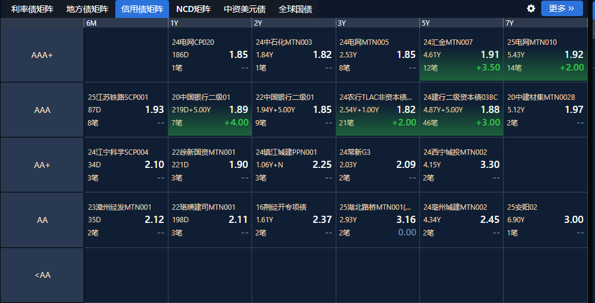
Task: Click yield 1.97 in AAA row
Action: coord(573,110)
